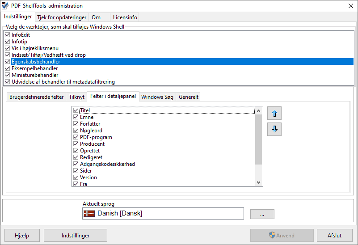The height and width of the screenshot is (245, 358).
Task: Click the Aktuelt sprog language field
Action: pyautogui.click(x=163, y=214)
